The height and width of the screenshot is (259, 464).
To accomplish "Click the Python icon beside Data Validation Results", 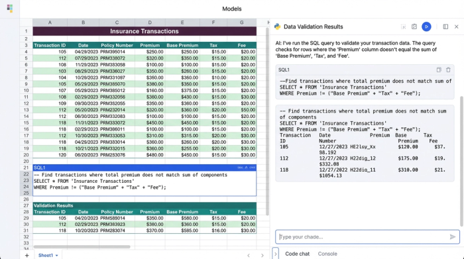I will (x=277, y=26).
